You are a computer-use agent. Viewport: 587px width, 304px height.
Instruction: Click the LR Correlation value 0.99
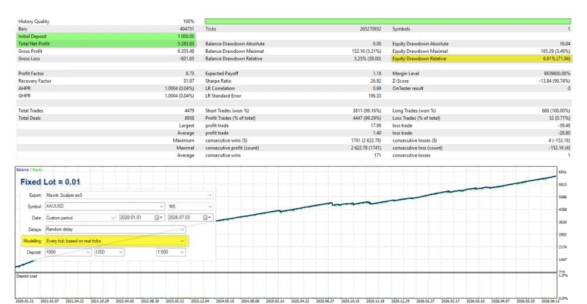click(377, 89)
